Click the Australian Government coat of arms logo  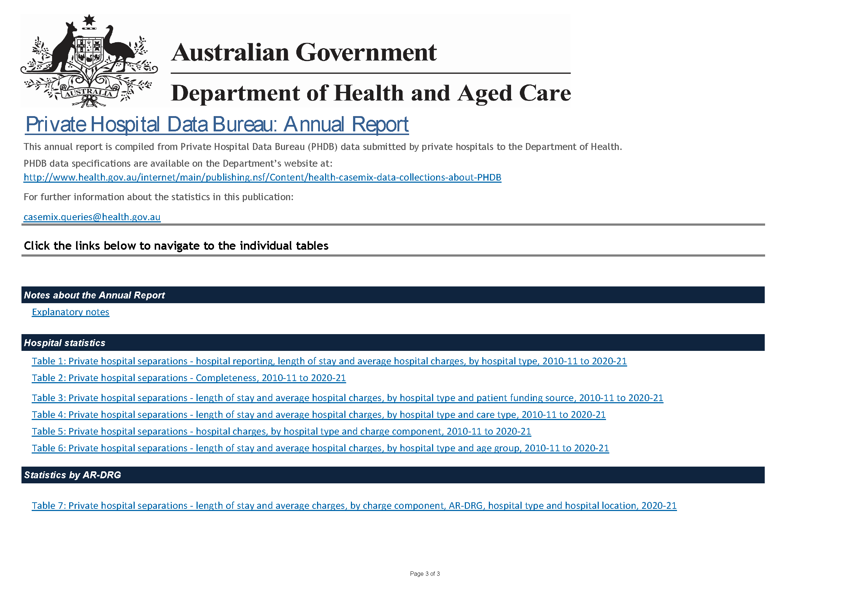click(89, 61)
